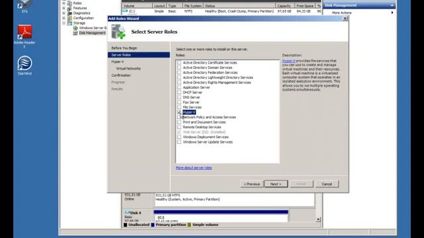This screenshot has height=238, width=424.
Task: Check Active Directory Certificate Services
Action: [179, 63]
